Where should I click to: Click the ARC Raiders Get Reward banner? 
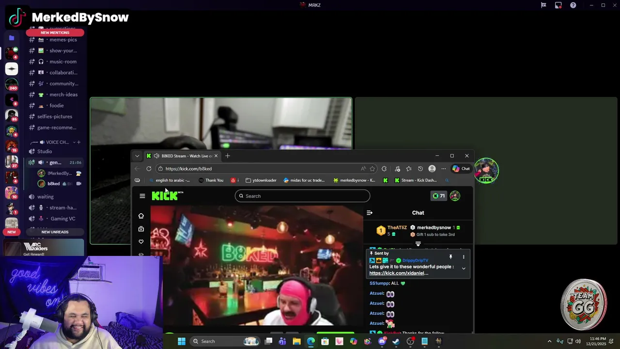pos(44,249)
